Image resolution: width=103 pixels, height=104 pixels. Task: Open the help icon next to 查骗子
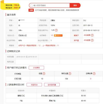point(92,35)
